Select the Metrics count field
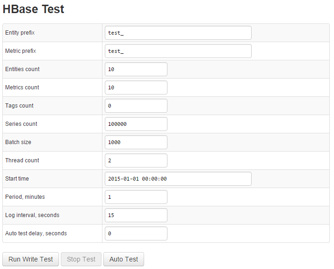Image resolution: width=334 pixels, height=269 pixels. [136, 87]
